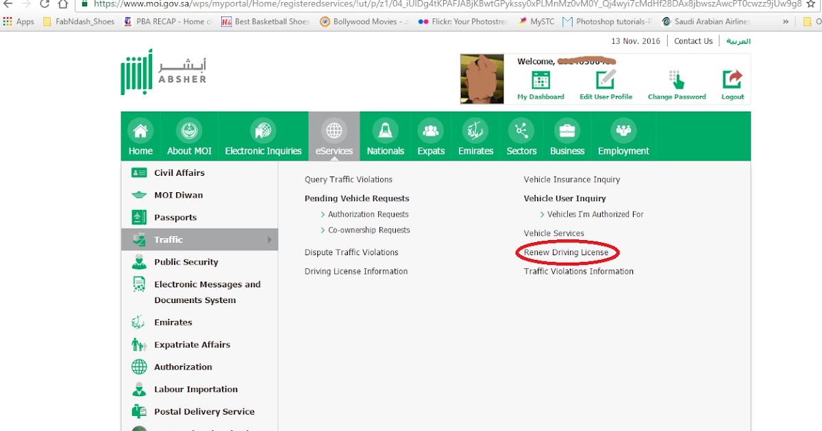Open Photoshop tutorials bookmark

pos(607,22)
